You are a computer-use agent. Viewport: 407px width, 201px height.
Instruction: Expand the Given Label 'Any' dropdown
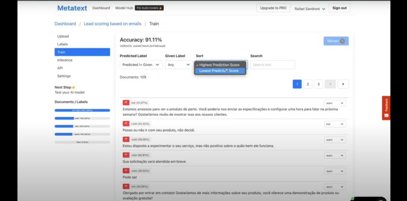pyautogui.click(x=178, y=65)
